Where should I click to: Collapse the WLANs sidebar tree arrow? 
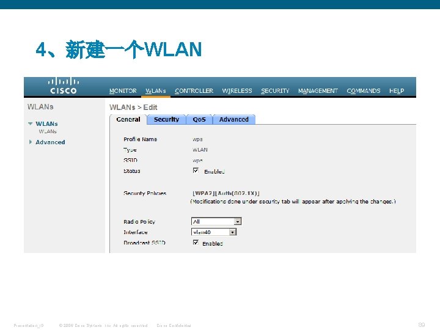31,123
